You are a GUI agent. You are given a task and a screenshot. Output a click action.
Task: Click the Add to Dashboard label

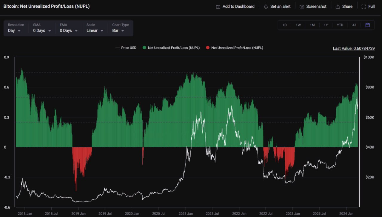238,7
